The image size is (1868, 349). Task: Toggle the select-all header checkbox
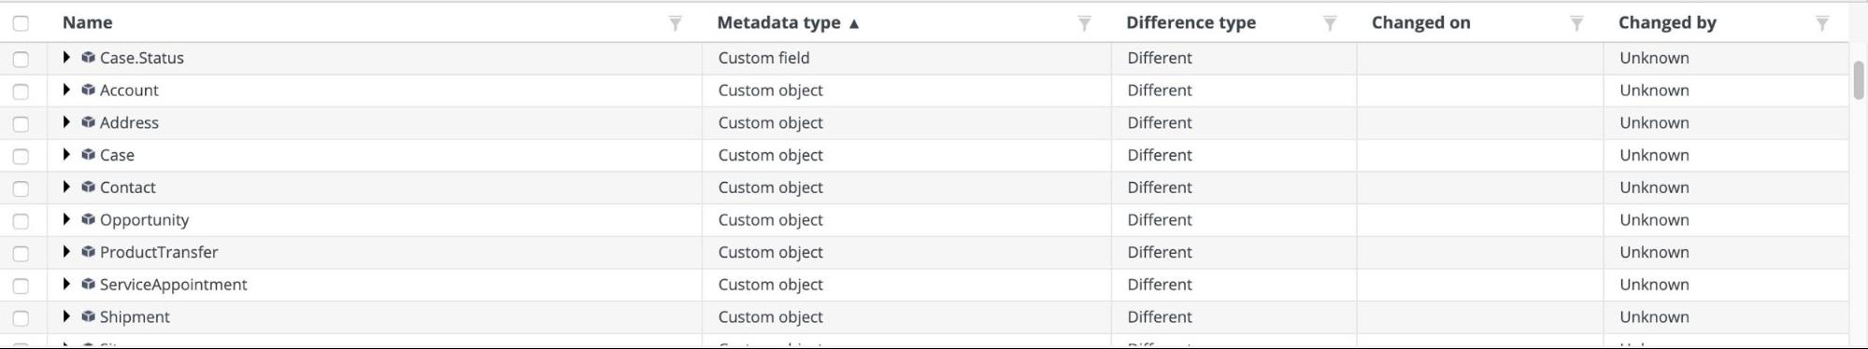[21, 23]
